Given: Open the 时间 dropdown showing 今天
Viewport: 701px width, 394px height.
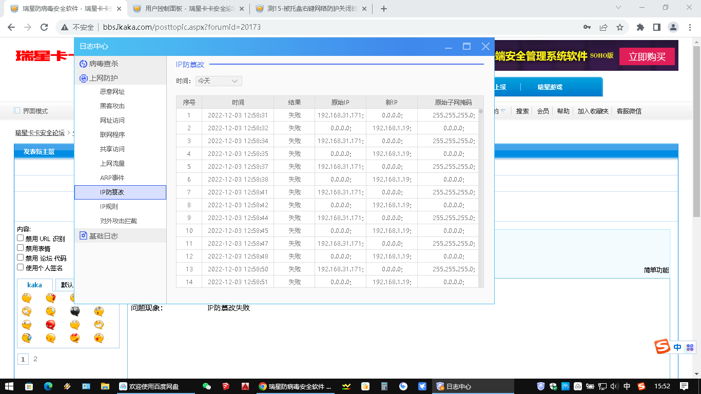Looking at the screenshot, I should coord(219,81).
